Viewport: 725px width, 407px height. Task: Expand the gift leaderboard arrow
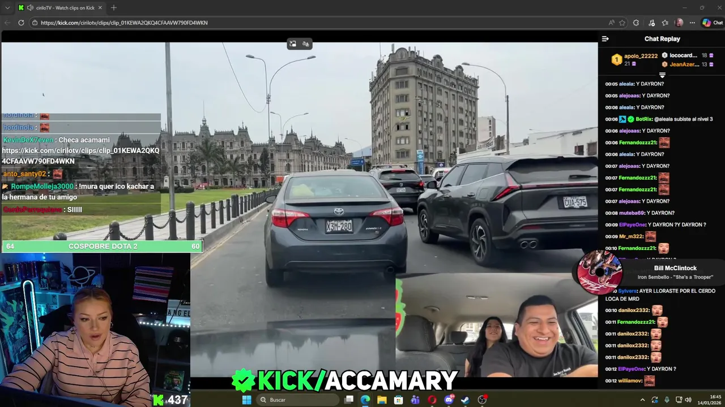662,75
